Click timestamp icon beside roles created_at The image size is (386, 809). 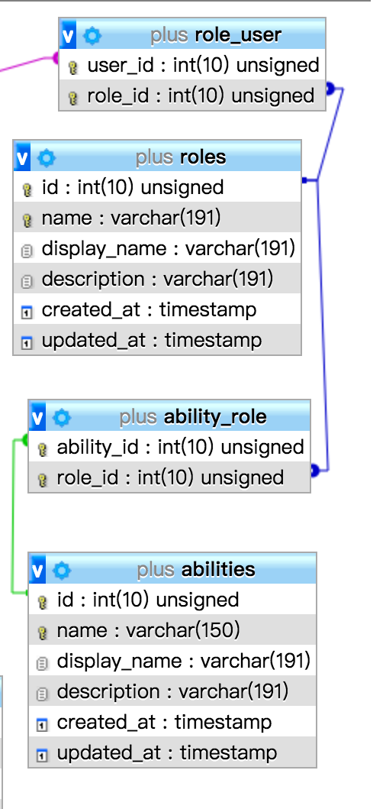pyautogui.click(x=27, y=312)
